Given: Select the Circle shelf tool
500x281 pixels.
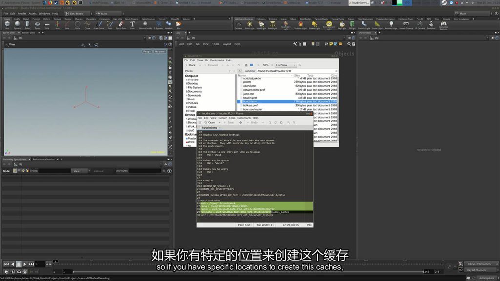Looking at the screenshot, I should [77, 25].
